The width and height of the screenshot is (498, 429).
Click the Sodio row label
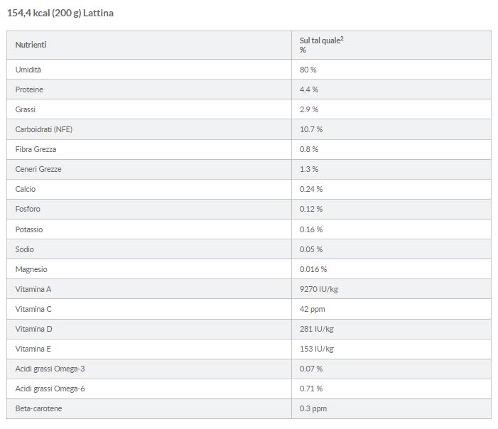24,249
